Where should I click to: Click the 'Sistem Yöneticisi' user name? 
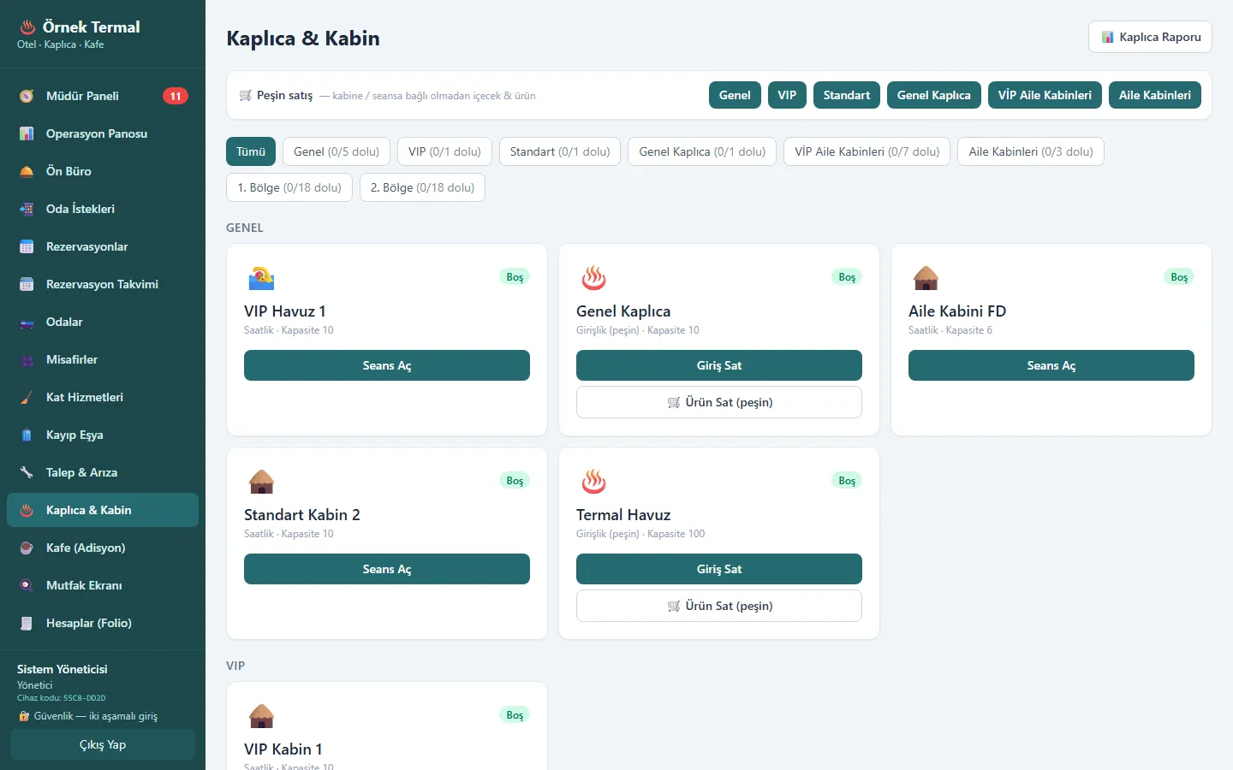(x=63, y=669)
